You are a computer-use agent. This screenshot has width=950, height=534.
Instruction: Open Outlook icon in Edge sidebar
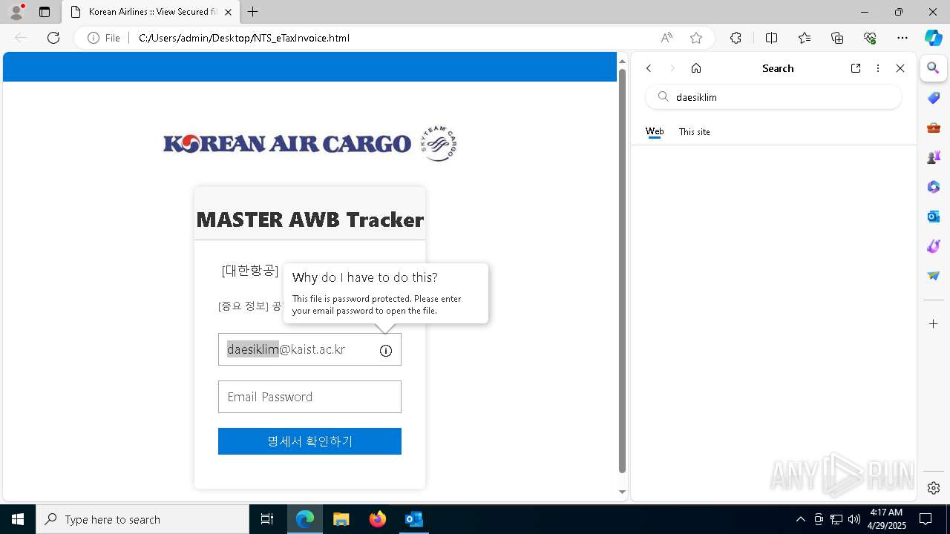point(934,217)
